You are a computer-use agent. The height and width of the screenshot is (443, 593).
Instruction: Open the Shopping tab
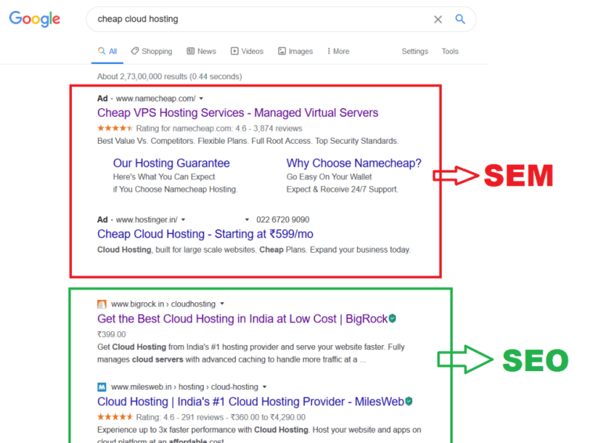[x=152, y=51]
